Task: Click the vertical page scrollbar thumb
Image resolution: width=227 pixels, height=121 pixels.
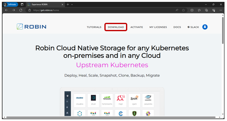Action: tap(223, 30)
